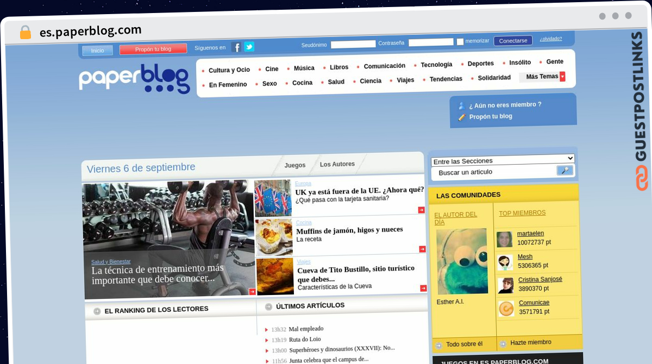Open Esther A.I. author photo
The image size is (652, 364).
point(462,261)
